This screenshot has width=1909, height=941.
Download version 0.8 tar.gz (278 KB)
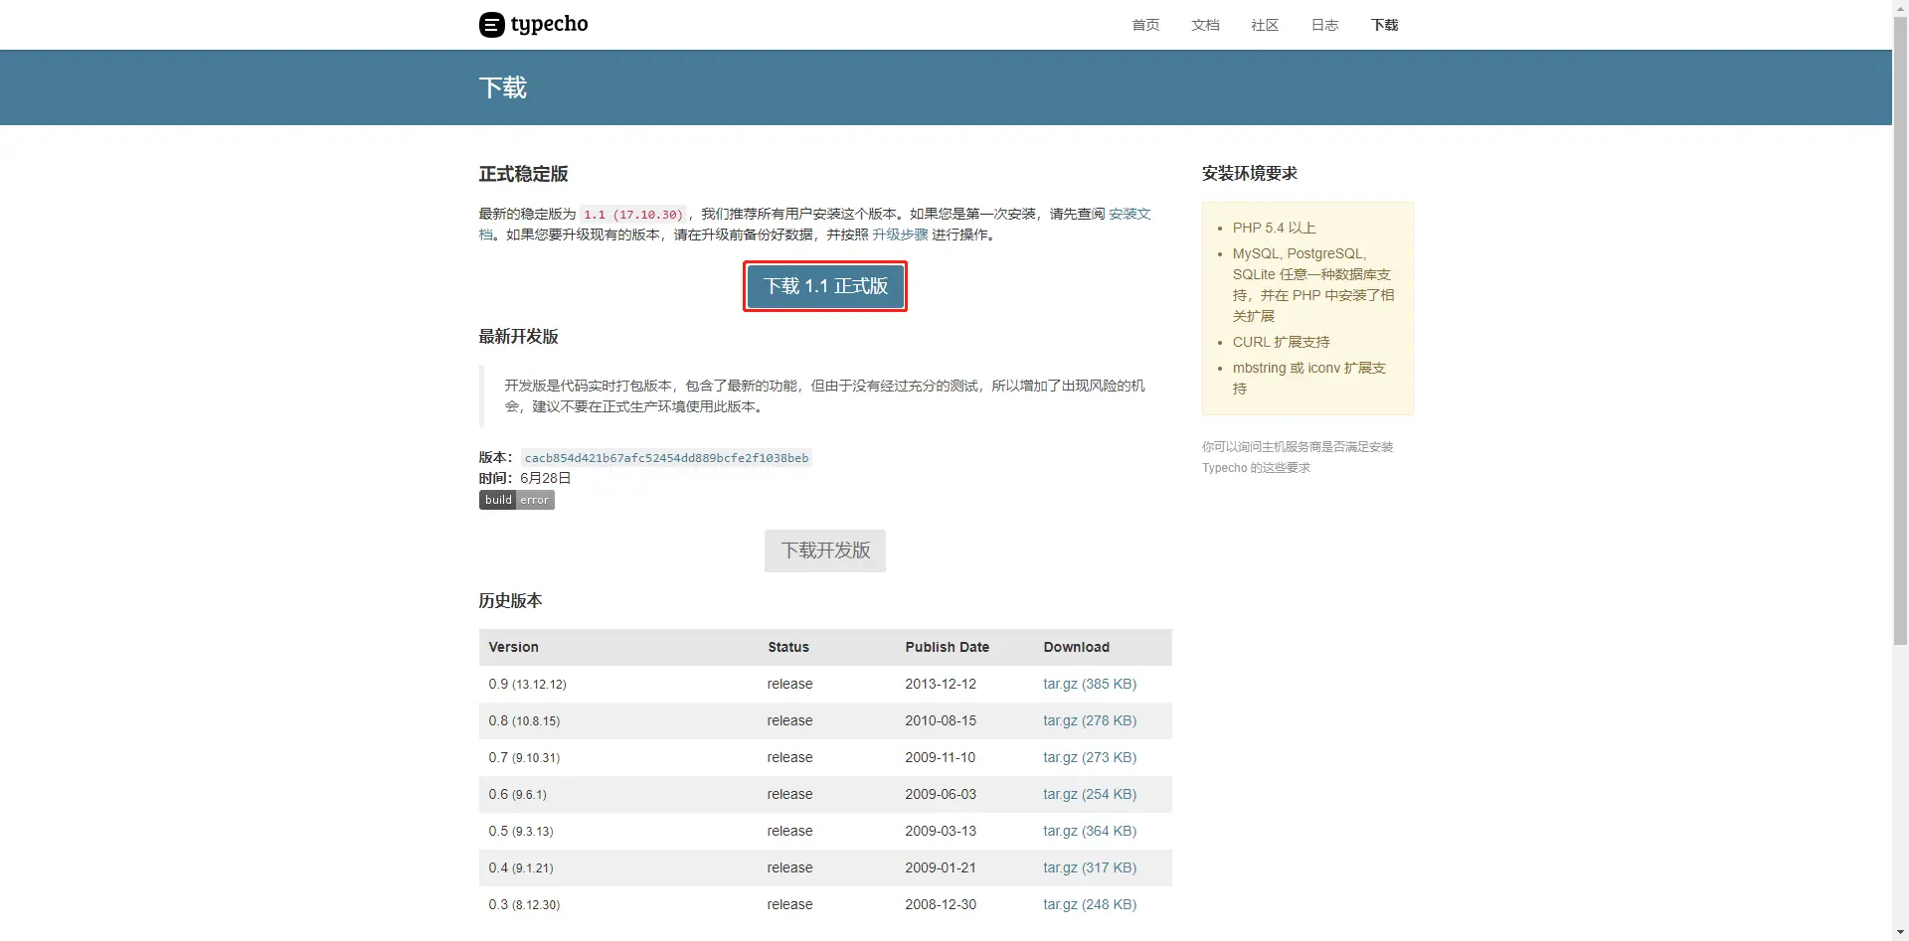[1090, 720]
